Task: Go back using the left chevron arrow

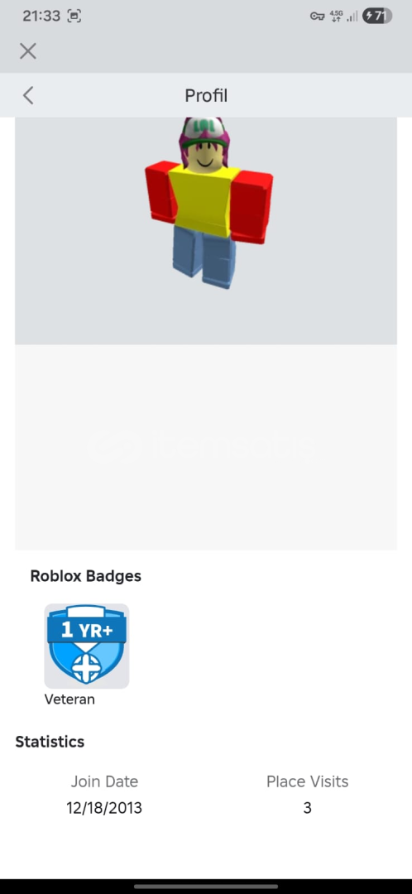Action: click(x=28, y=95)
